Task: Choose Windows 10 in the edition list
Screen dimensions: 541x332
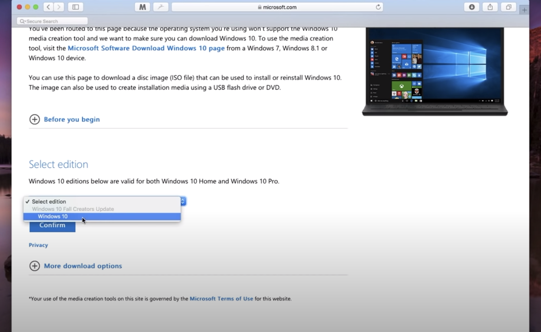Action: 102,216
